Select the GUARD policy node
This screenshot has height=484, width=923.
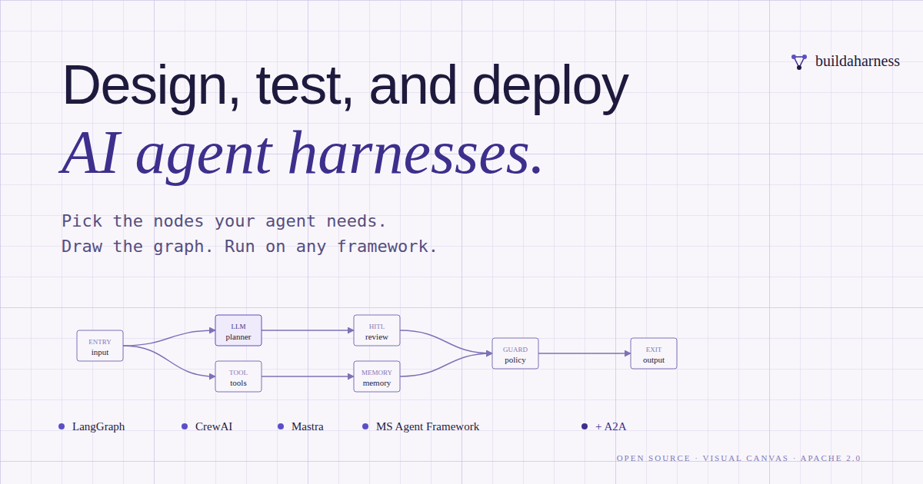515,353
